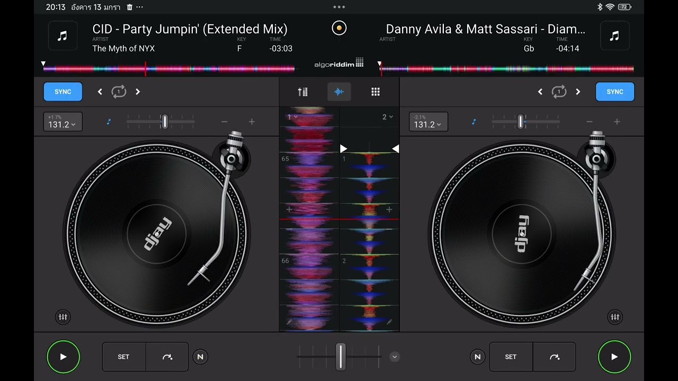The height and width of the screenshot is (381, 678).
Task: Activate loop on left deck
Action: [119, 92]
